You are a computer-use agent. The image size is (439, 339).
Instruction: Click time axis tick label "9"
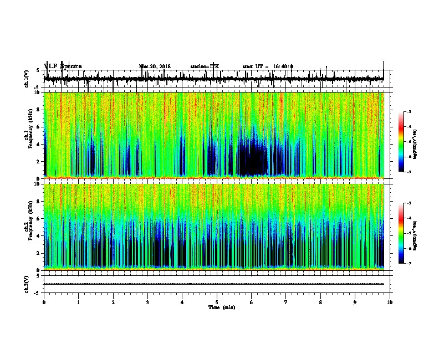(x=355, y=302)
